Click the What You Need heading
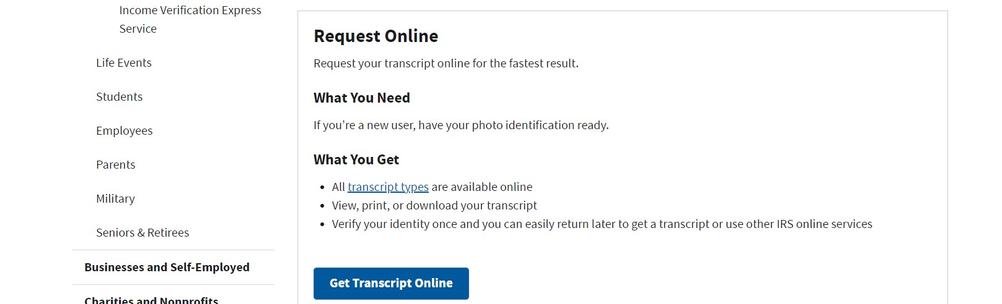Image resolution: width=1002 pixels, height=304 pixels. [x=361, y=98]
